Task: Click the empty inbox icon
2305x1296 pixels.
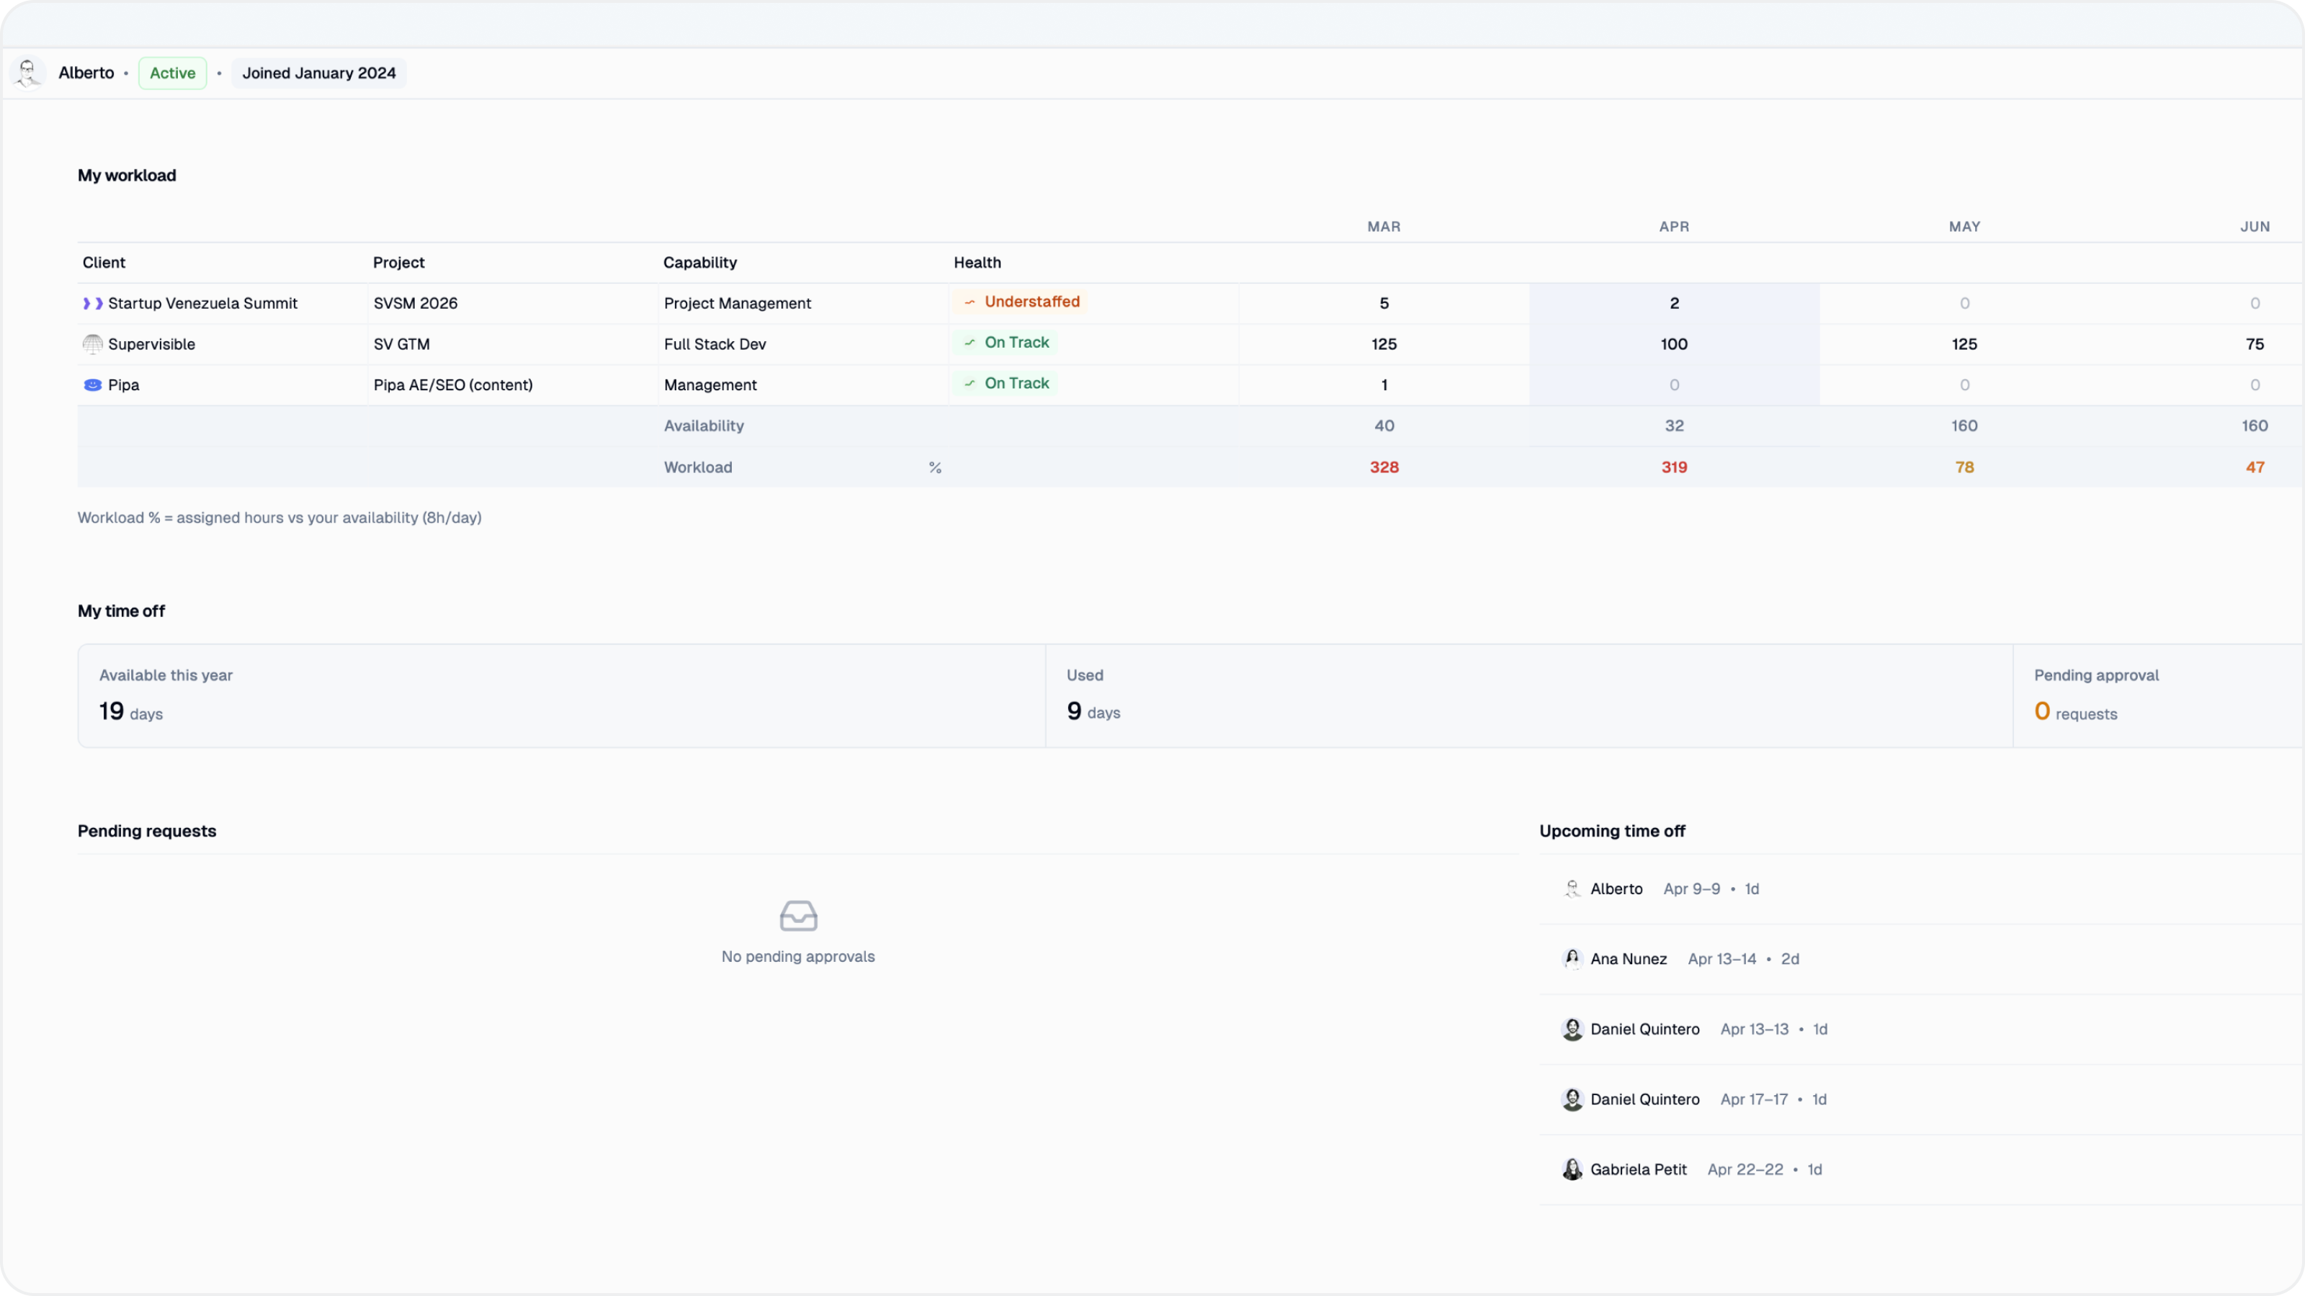Action: click(798, 916)
